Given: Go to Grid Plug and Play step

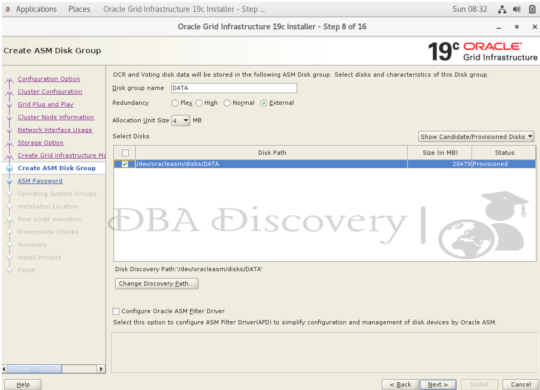Looking at the screenshot, I should tap(46, 104).
